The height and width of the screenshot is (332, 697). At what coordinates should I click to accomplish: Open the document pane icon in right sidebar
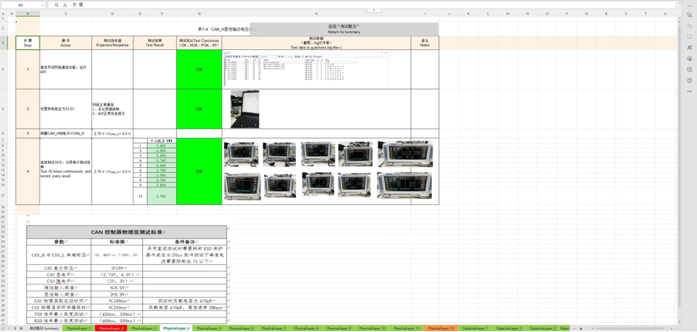click(690, 69)
